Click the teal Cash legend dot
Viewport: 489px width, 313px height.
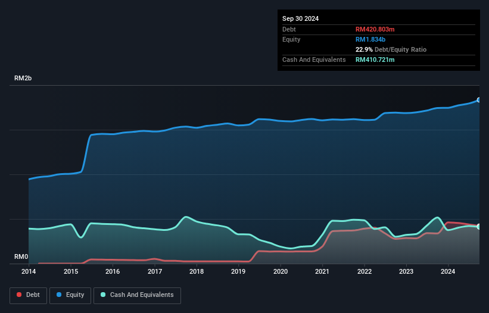103,295
